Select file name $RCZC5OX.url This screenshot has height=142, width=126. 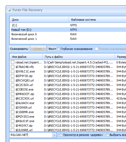click(x=25, y=98)
